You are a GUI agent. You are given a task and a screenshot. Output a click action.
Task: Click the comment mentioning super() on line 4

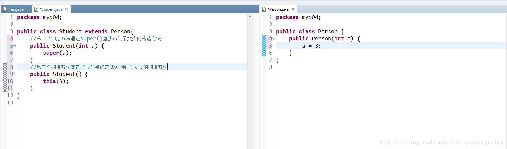[x=95, y=38]
